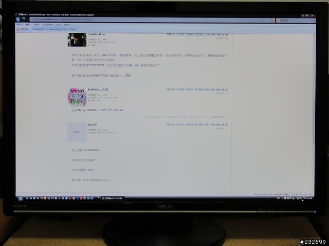Image resolution: width=329 pixels, height=246 pixels.
Task: Open the second menu in IE menu bar
Action: 28,25
